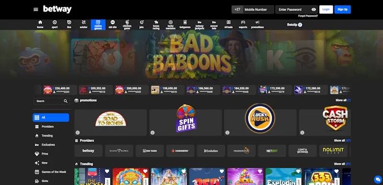Open Betway jackpots
The image size is (383, 185).
[x=200, y=25]
